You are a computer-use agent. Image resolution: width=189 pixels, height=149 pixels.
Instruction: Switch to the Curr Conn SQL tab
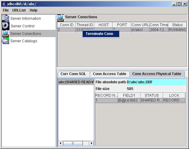(x=73, y=74)
